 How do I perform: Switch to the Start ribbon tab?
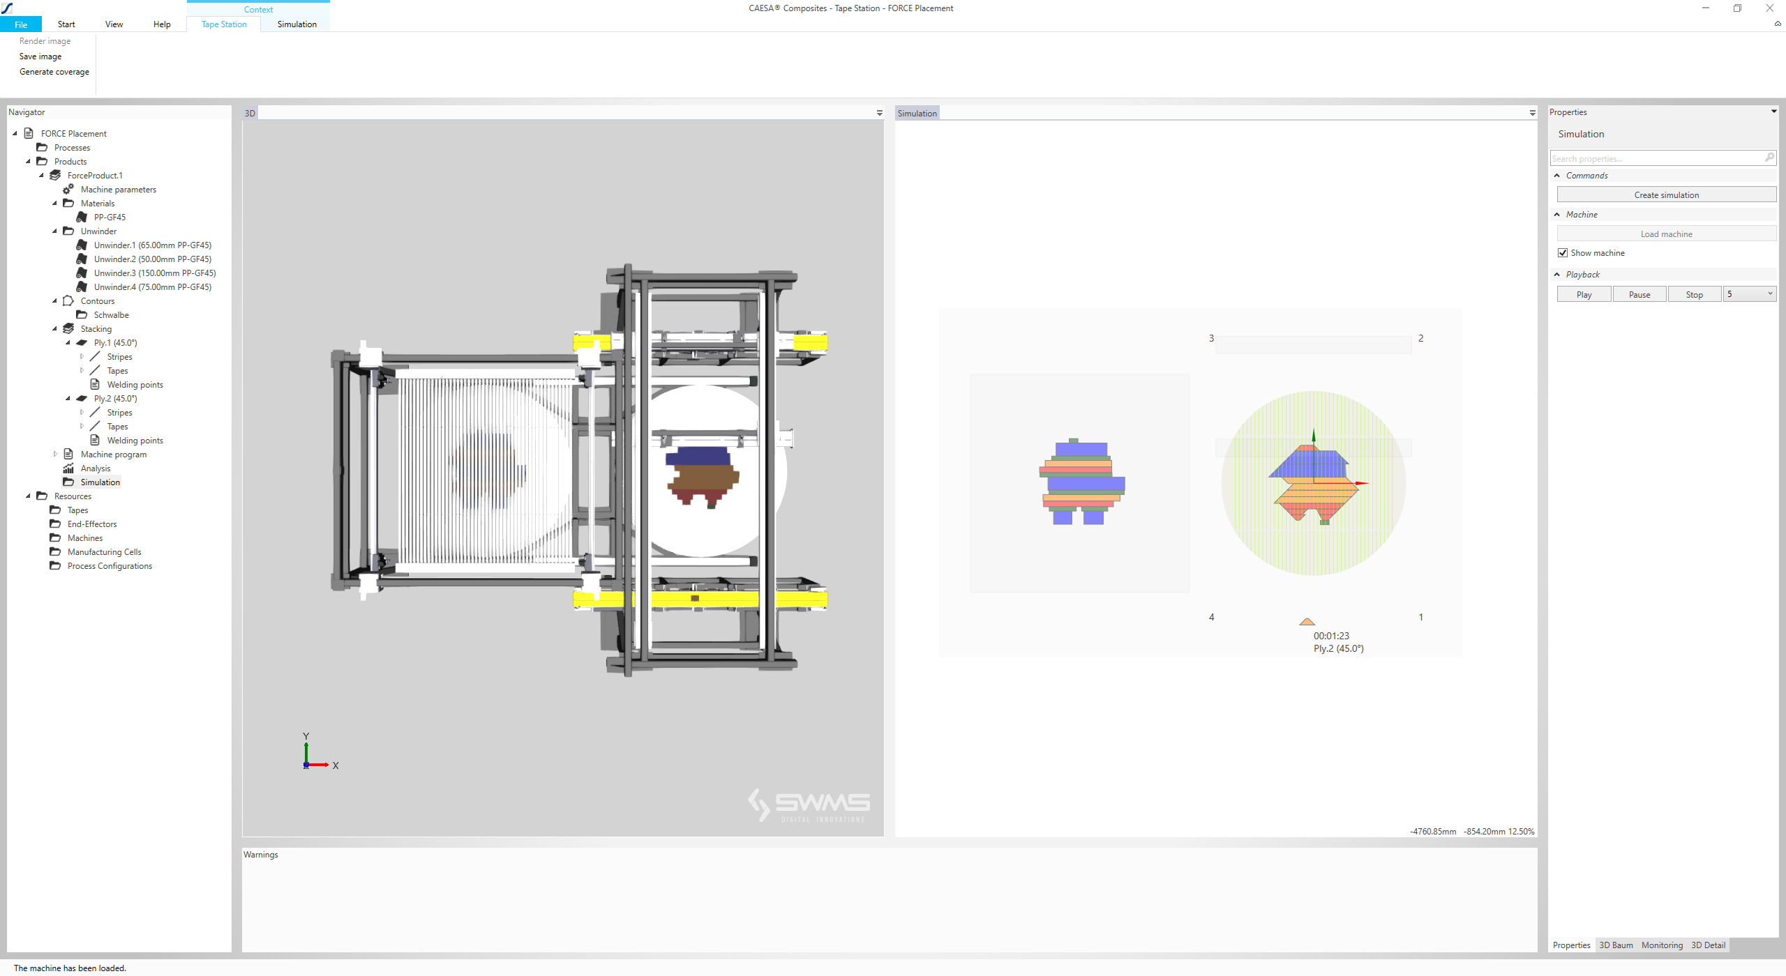click(x=66, y=24)
